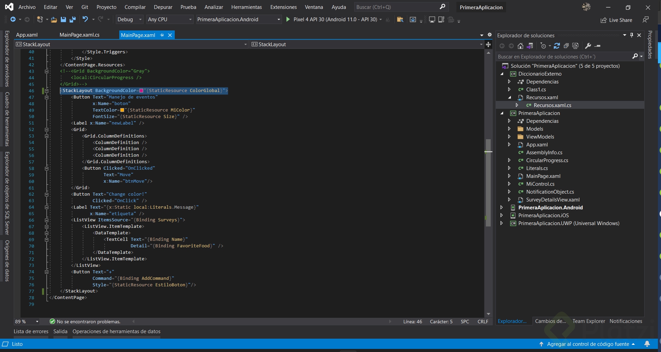Expand the PrimeraAplicacion.Android project node

[x=502, y=208]
